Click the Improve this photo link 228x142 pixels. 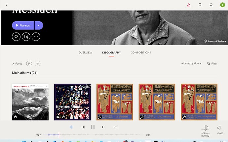(215, 41)
